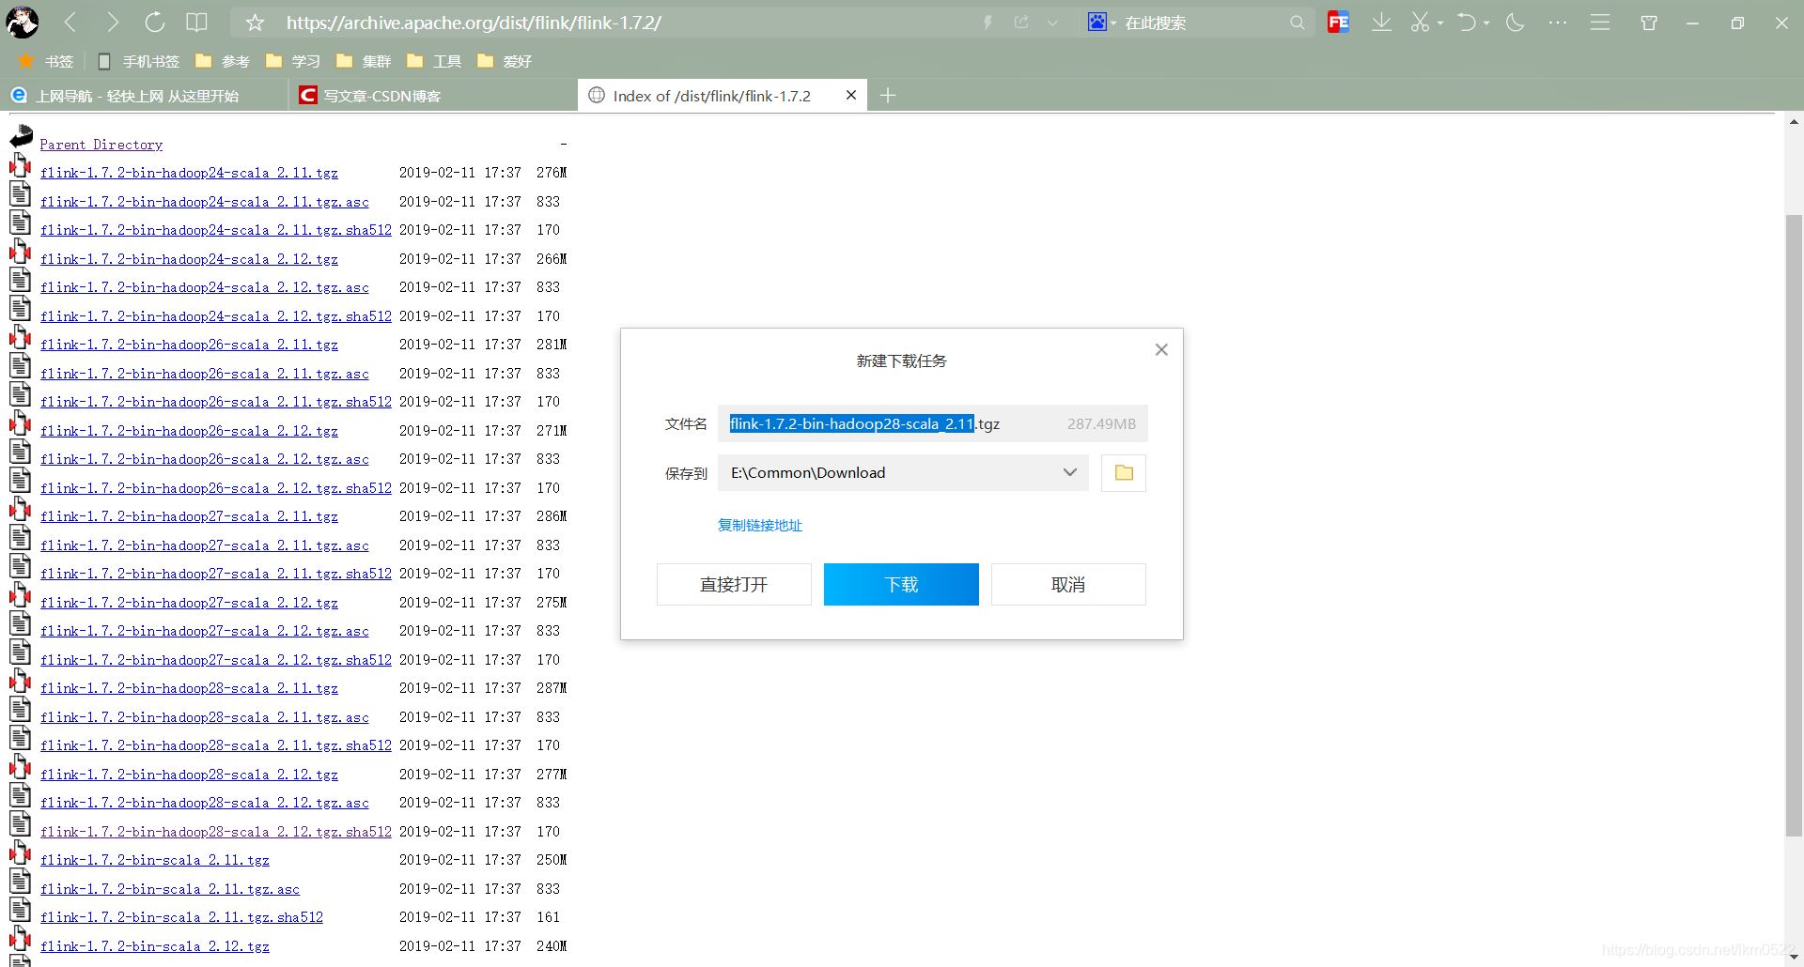Expand the 保存到 save path dropdown
1804x967 pixels.
click(x=1069, y=472)
